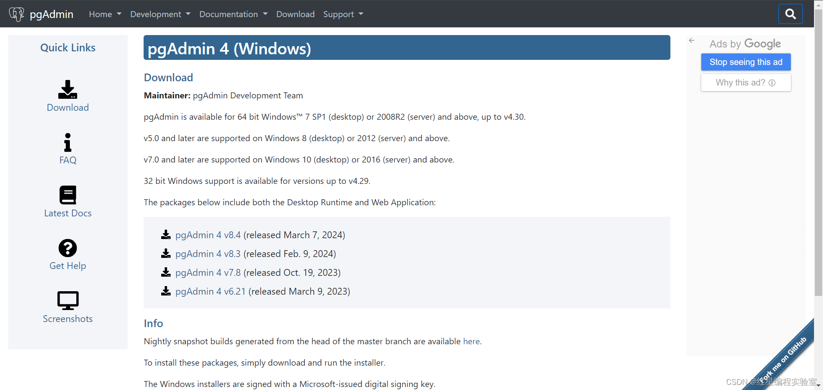This screenshot has height=390, width=823.
Task: Open the Download page from navbar
Action: (x=295, y=14)
